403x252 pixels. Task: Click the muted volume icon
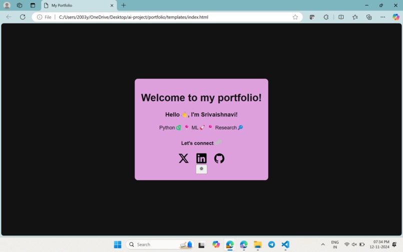(354, 244)
